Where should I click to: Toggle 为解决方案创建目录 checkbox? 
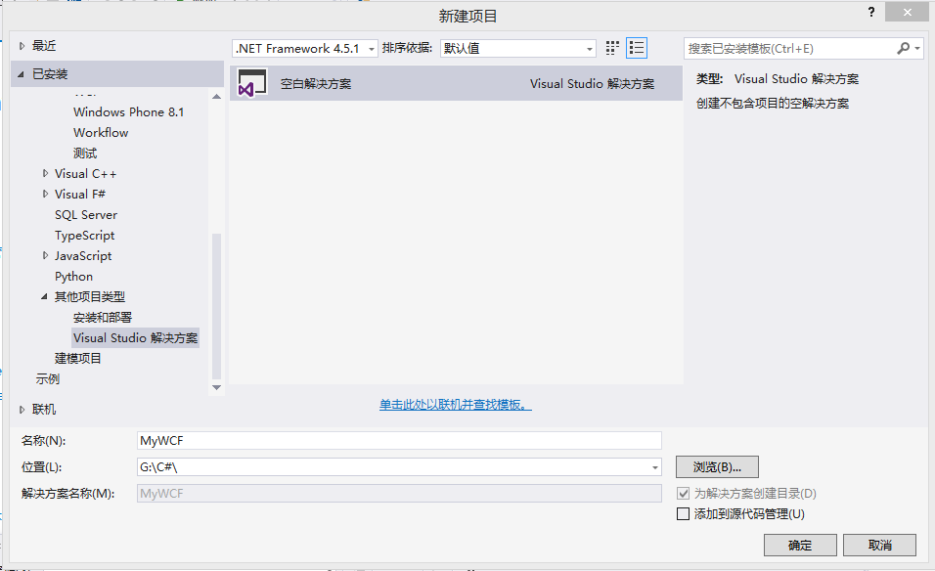(x=684, y=494)
